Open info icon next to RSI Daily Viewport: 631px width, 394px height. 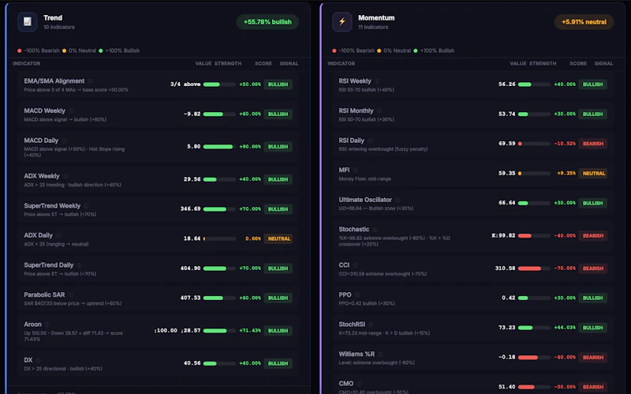[x=370, y=141]
